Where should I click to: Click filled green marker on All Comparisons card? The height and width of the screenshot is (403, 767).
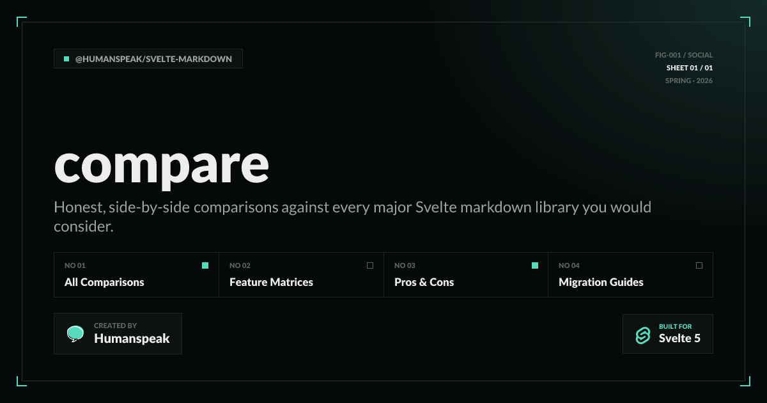[205, 265]
